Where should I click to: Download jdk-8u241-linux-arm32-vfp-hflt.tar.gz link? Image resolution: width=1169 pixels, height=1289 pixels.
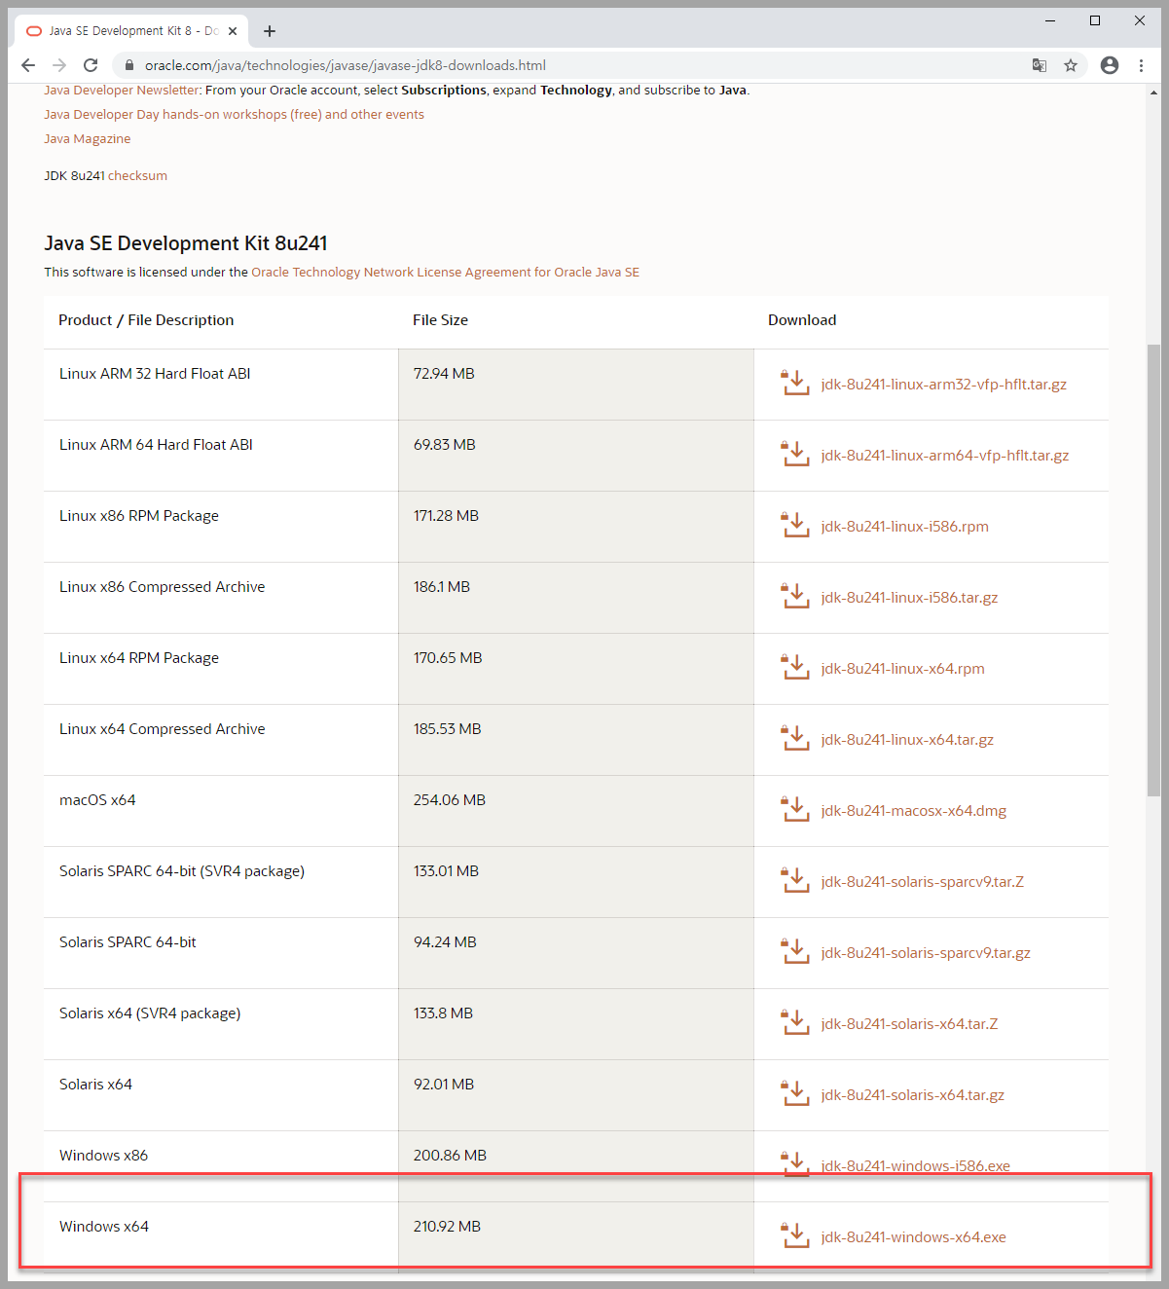[x=943, y=384]
